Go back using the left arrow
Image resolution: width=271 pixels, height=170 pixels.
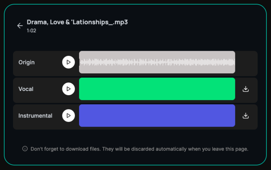(x=20, y=26)
